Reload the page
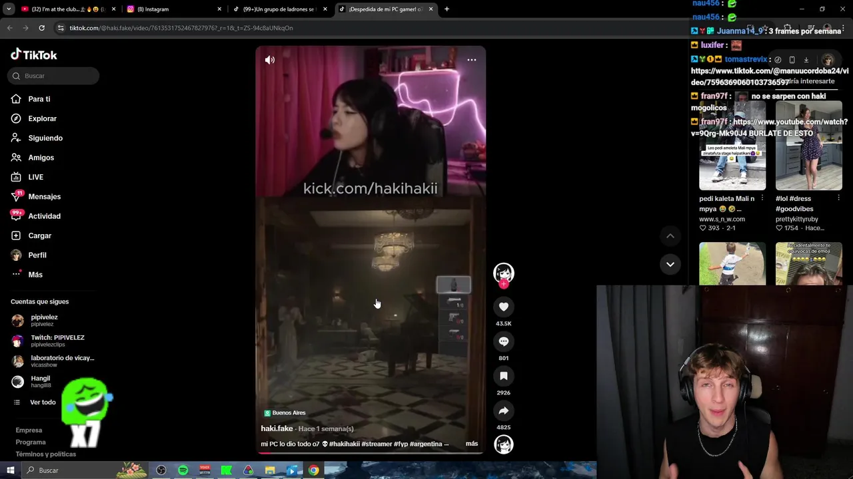Viewport: 853px width, 479px height. click(41, 28)
